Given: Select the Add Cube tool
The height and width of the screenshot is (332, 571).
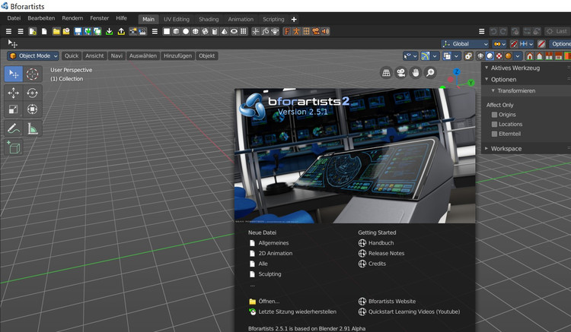Looking at the screenshot, I should click(14, 148).
